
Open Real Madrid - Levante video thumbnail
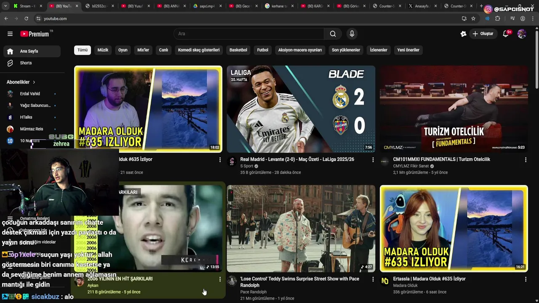[x=301, y=109]
